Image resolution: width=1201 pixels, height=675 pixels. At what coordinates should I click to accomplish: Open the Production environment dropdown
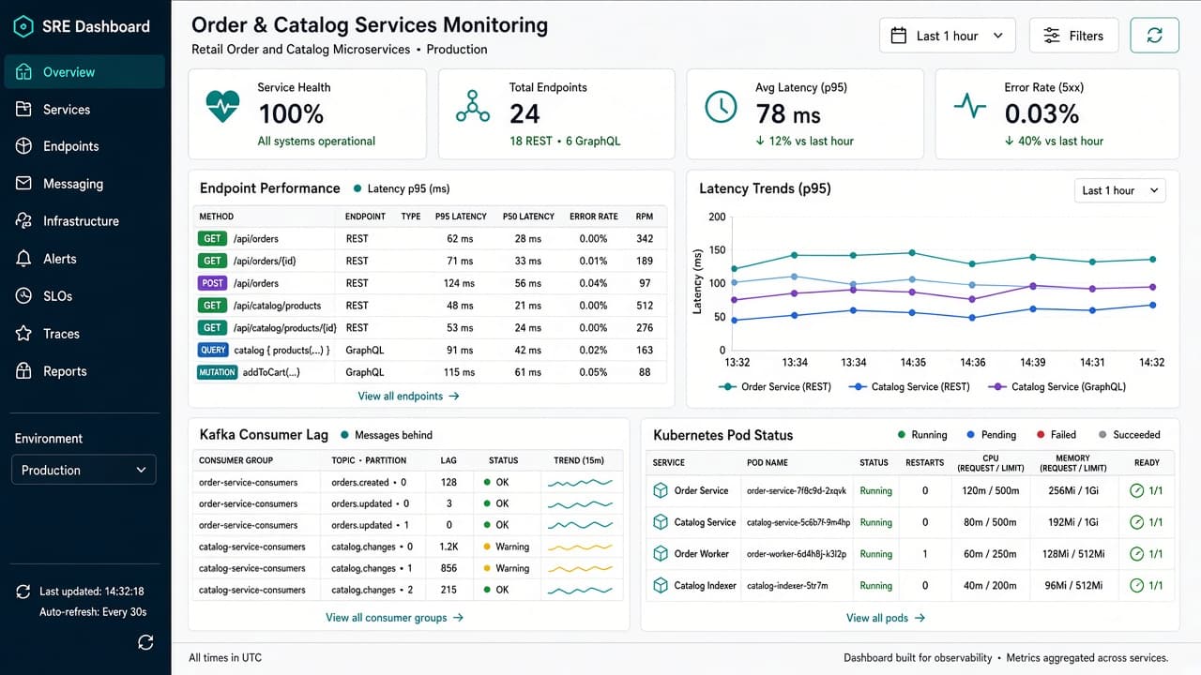pyautogui.click(x=84, y=470)
